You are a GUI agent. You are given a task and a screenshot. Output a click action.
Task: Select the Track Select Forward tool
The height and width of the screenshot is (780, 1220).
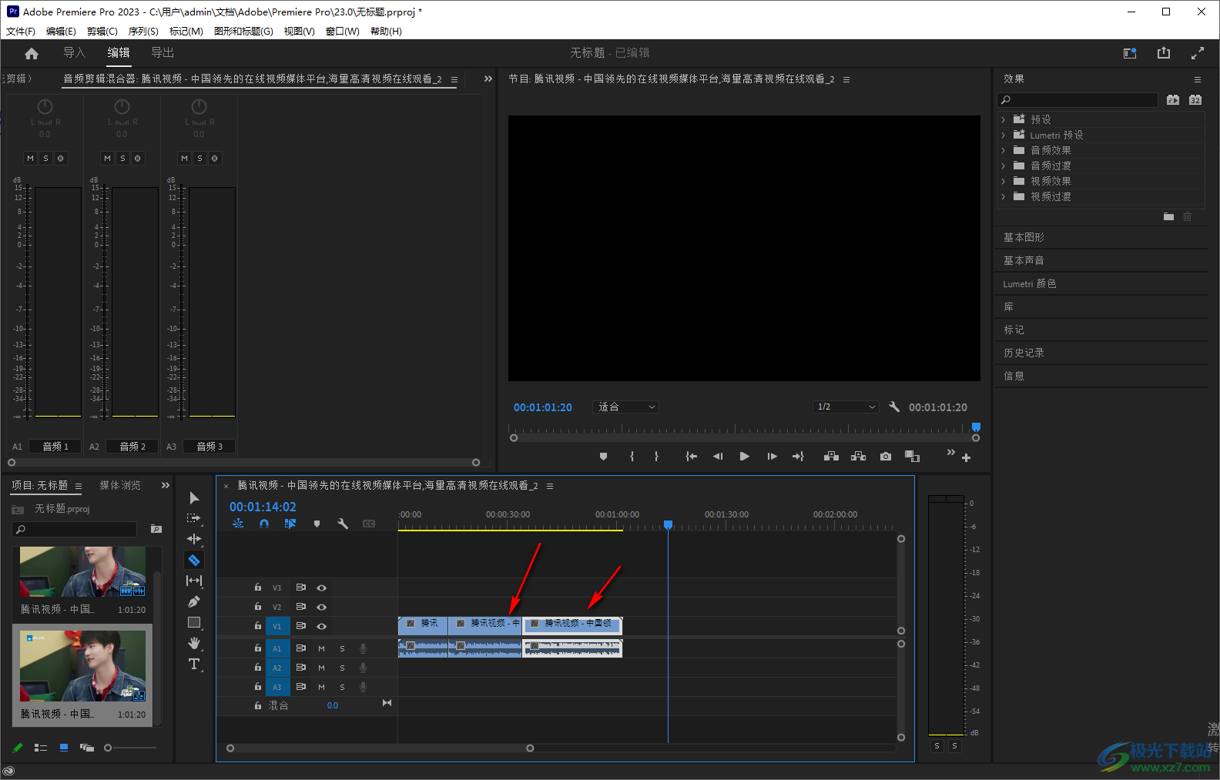tap(194, 518)
